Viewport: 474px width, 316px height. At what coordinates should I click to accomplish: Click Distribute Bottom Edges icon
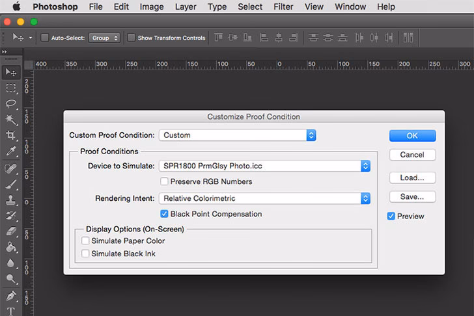(x=342, y=38)
